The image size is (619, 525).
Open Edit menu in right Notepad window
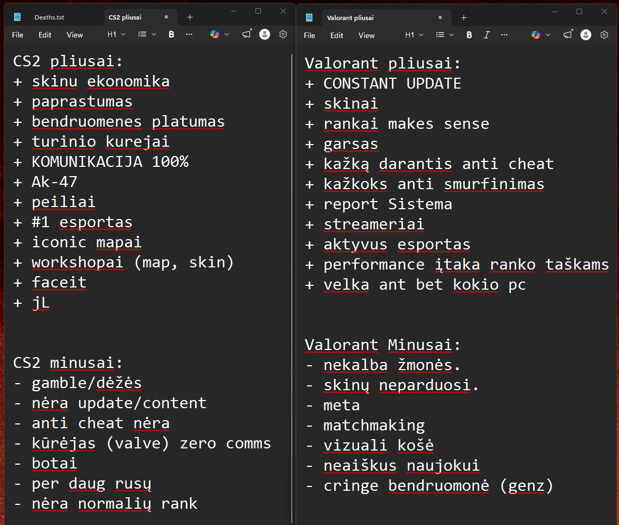tap(337, 35)
